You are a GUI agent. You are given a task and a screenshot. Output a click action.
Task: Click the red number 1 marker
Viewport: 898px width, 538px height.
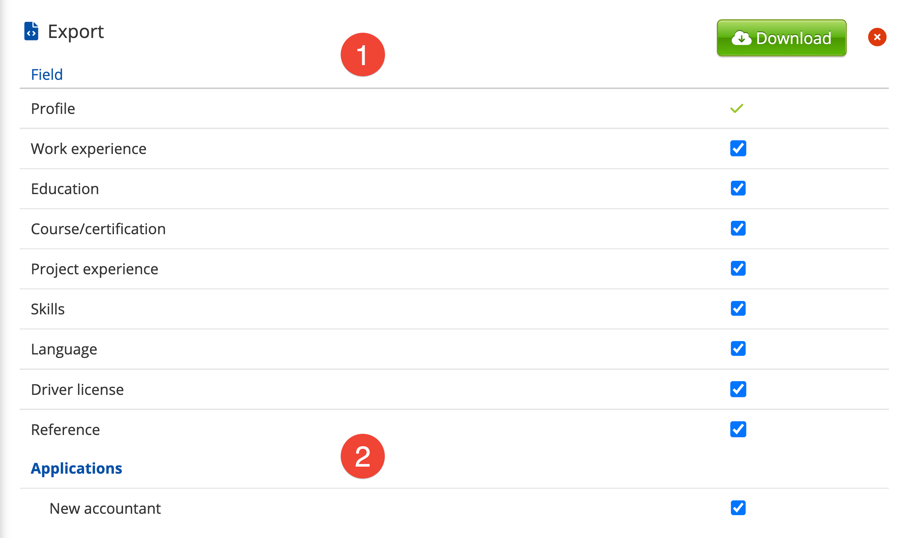coord(363,55)
